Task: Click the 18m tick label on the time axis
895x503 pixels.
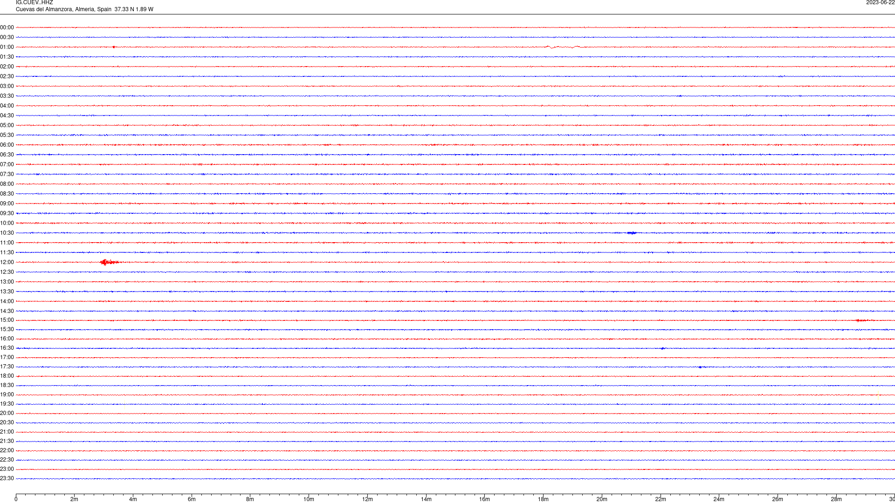Action: (543, 499)
